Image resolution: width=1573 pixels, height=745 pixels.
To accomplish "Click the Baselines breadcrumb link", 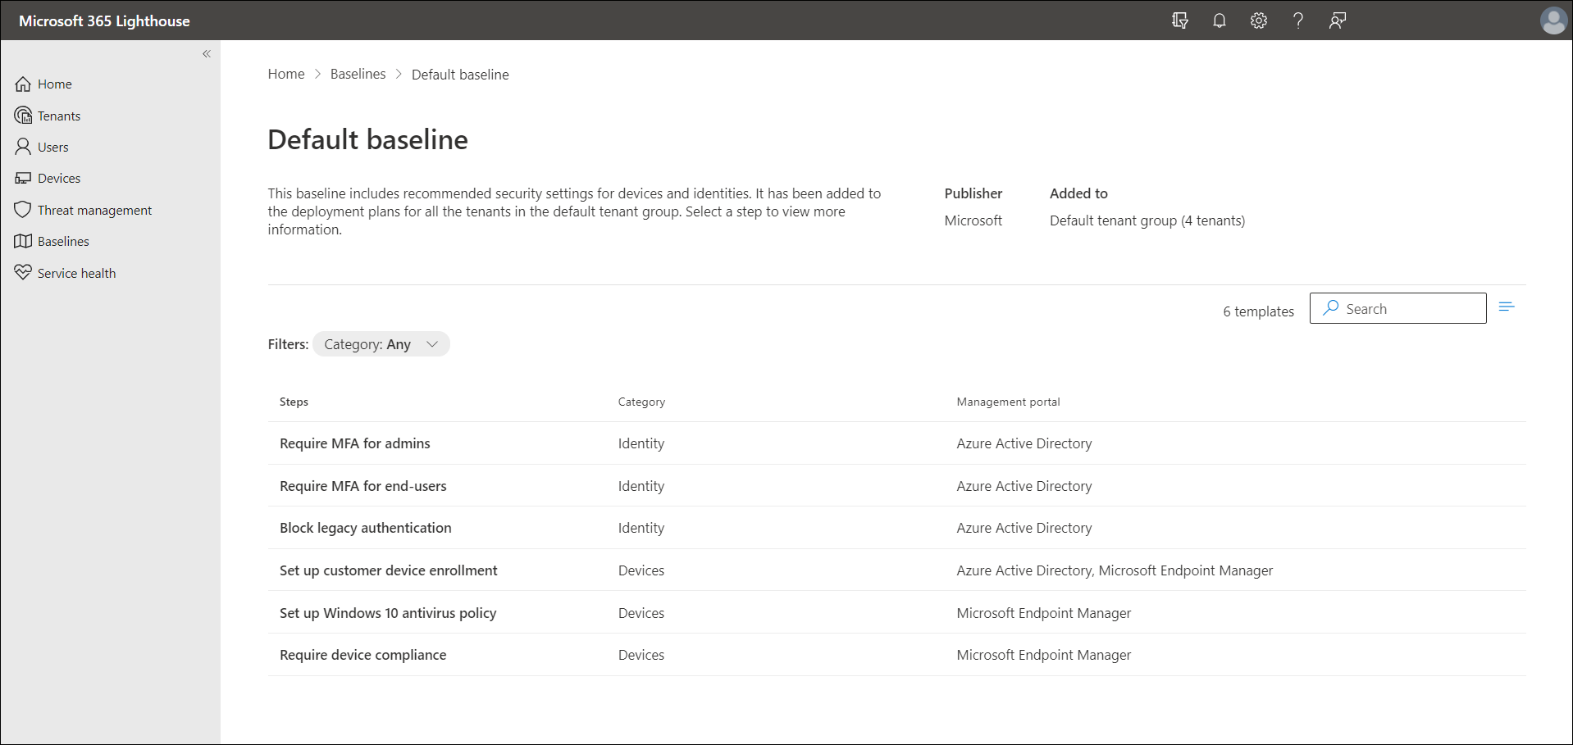I will 358,74.
